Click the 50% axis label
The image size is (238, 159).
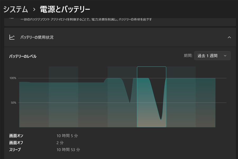[x=13, y=103]
